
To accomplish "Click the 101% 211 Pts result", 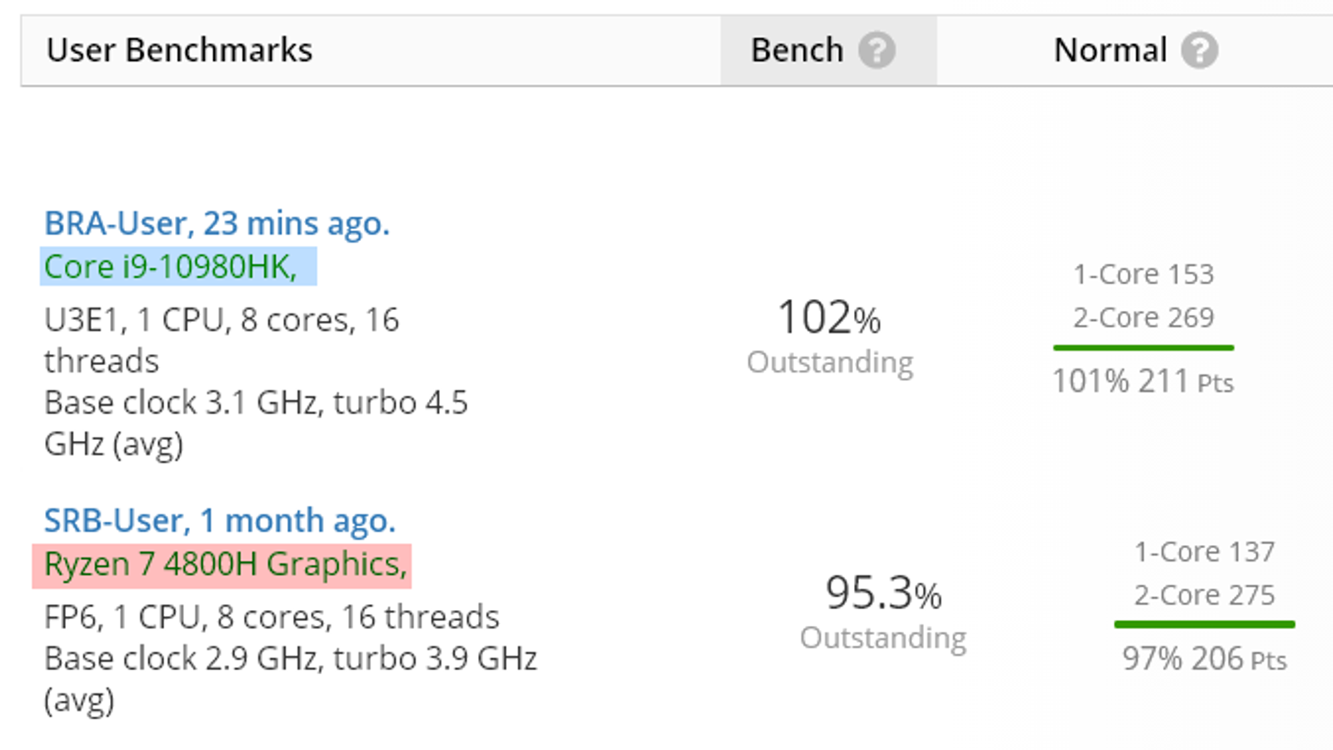I will (1142, 382).
